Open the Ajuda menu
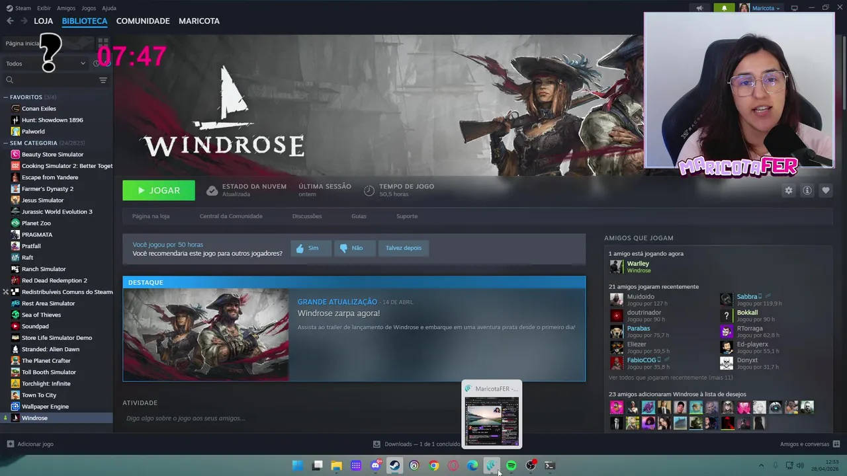This screenshot has width=847, height=476. click(109, 8)
